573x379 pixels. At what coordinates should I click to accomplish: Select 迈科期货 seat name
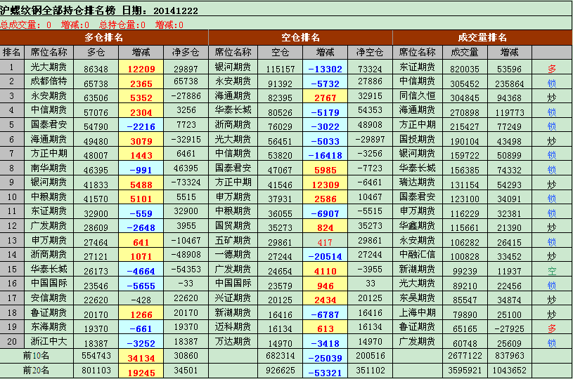(x=233, y=327)
